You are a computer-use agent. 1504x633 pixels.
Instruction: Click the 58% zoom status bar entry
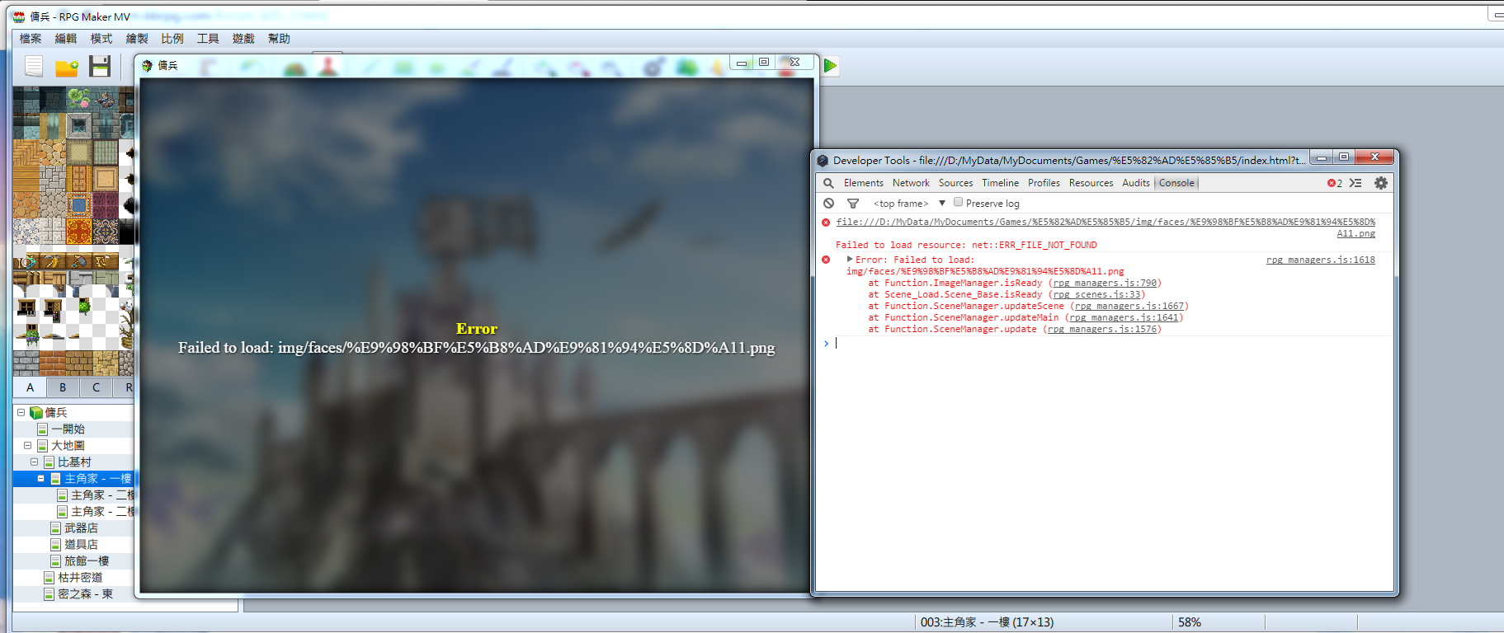point(1189,622)
